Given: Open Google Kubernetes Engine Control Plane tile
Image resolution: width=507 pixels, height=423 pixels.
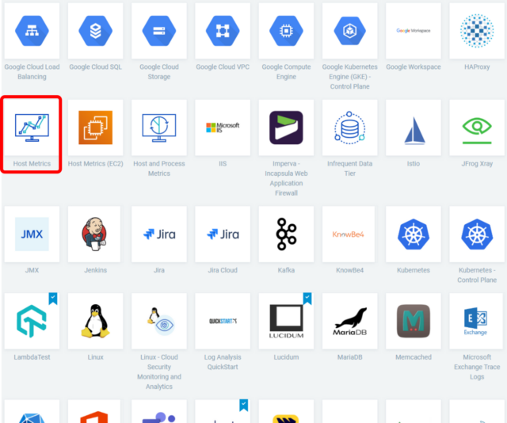Looking at the screenshot, I should point(350,31).
